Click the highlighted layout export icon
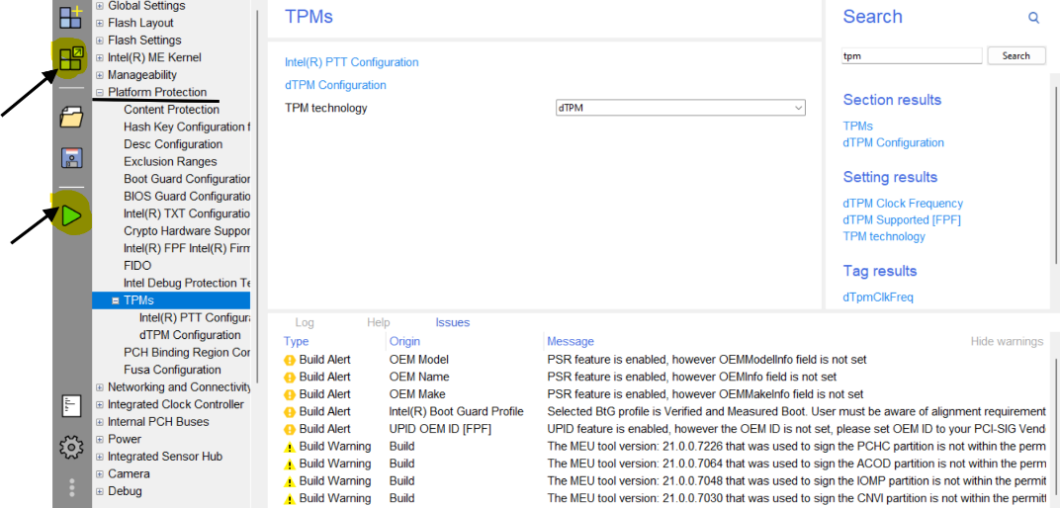Image resolution: width=1060 pixels, height=508 pixels. click(71, 58)
